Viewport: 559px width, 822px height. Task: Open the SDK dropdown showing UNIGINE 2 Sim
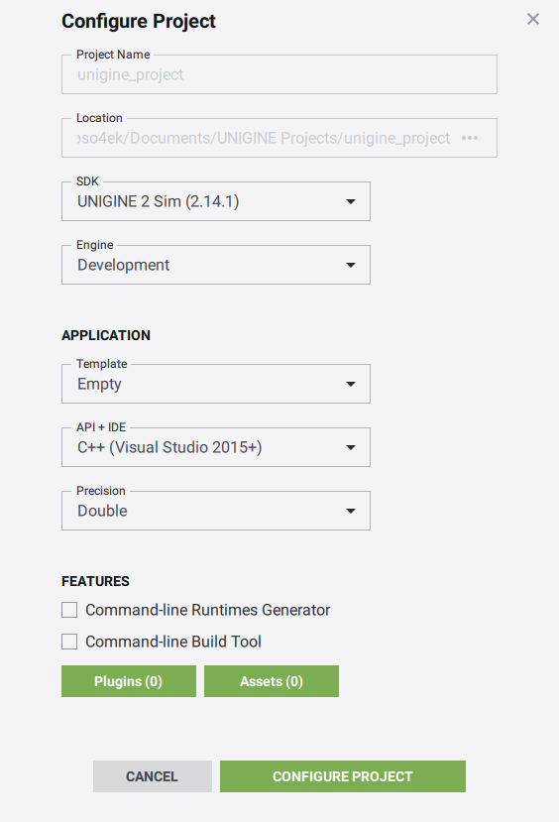point(216,201)
